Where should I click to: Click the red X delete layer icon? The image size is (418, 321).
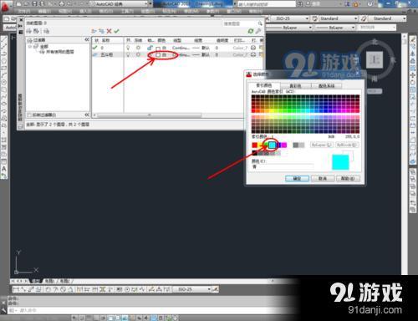coord(110,31)
